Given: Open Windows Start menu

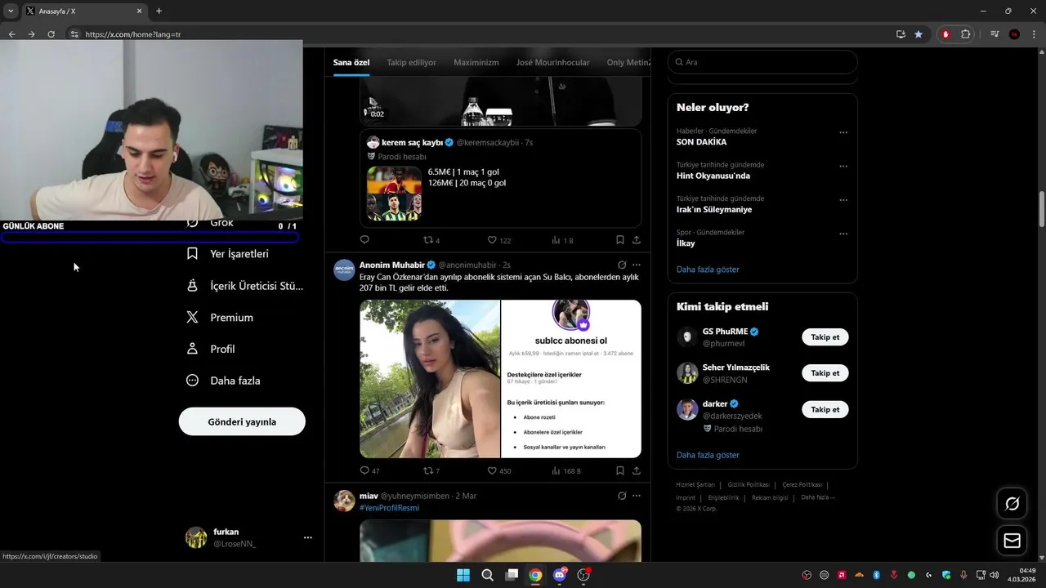Looking at the screenshot, I should coord(463,575).
